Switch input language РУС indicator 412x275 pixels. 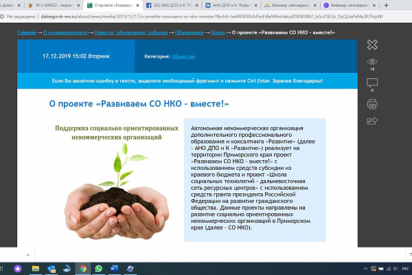click(x=406, y=269)
